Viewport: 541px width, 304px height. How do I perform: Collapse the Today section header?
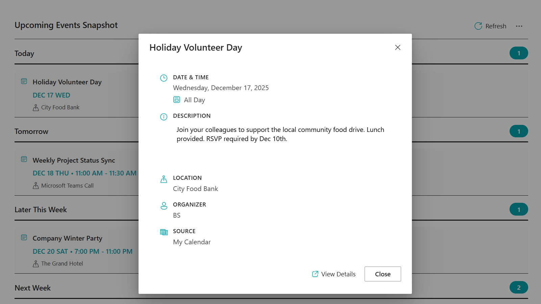(24, 54)
